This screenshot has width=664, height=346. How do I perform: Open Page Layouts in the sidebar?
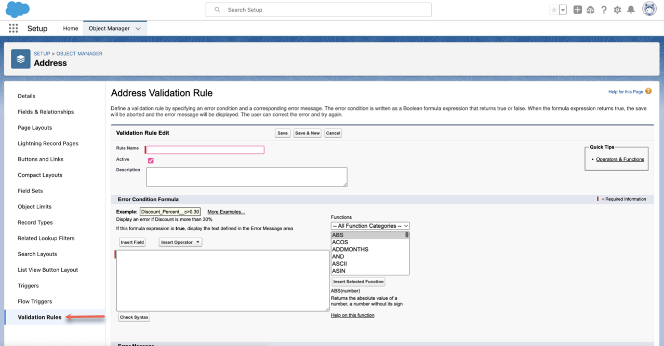[35, 128]
